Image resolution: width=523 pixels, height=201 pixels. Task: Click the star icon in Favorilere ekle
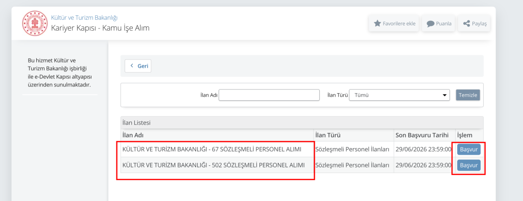(377, 23)
